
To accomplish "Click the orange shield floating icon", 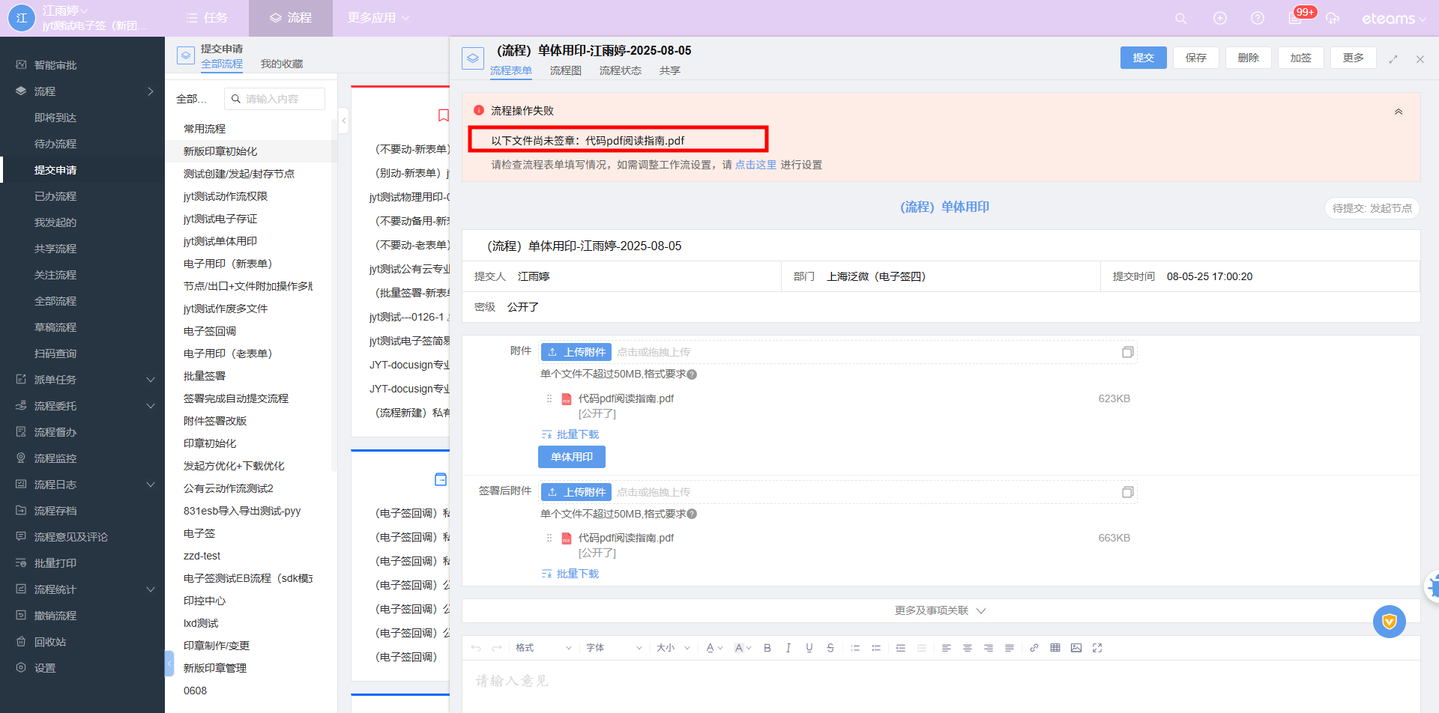I will point(1389,622).
